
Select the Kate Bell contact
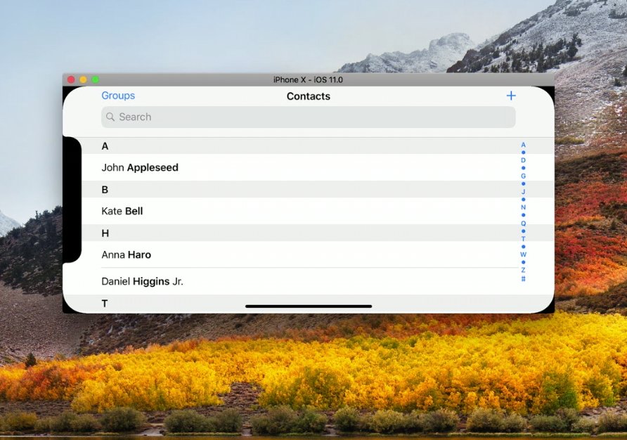click(x=122, y=211)
